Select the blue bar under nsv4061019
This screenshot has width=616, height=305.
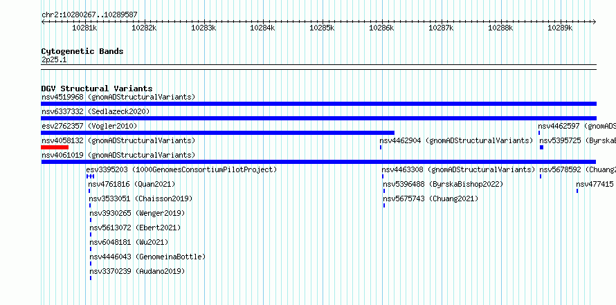(318, 162)
